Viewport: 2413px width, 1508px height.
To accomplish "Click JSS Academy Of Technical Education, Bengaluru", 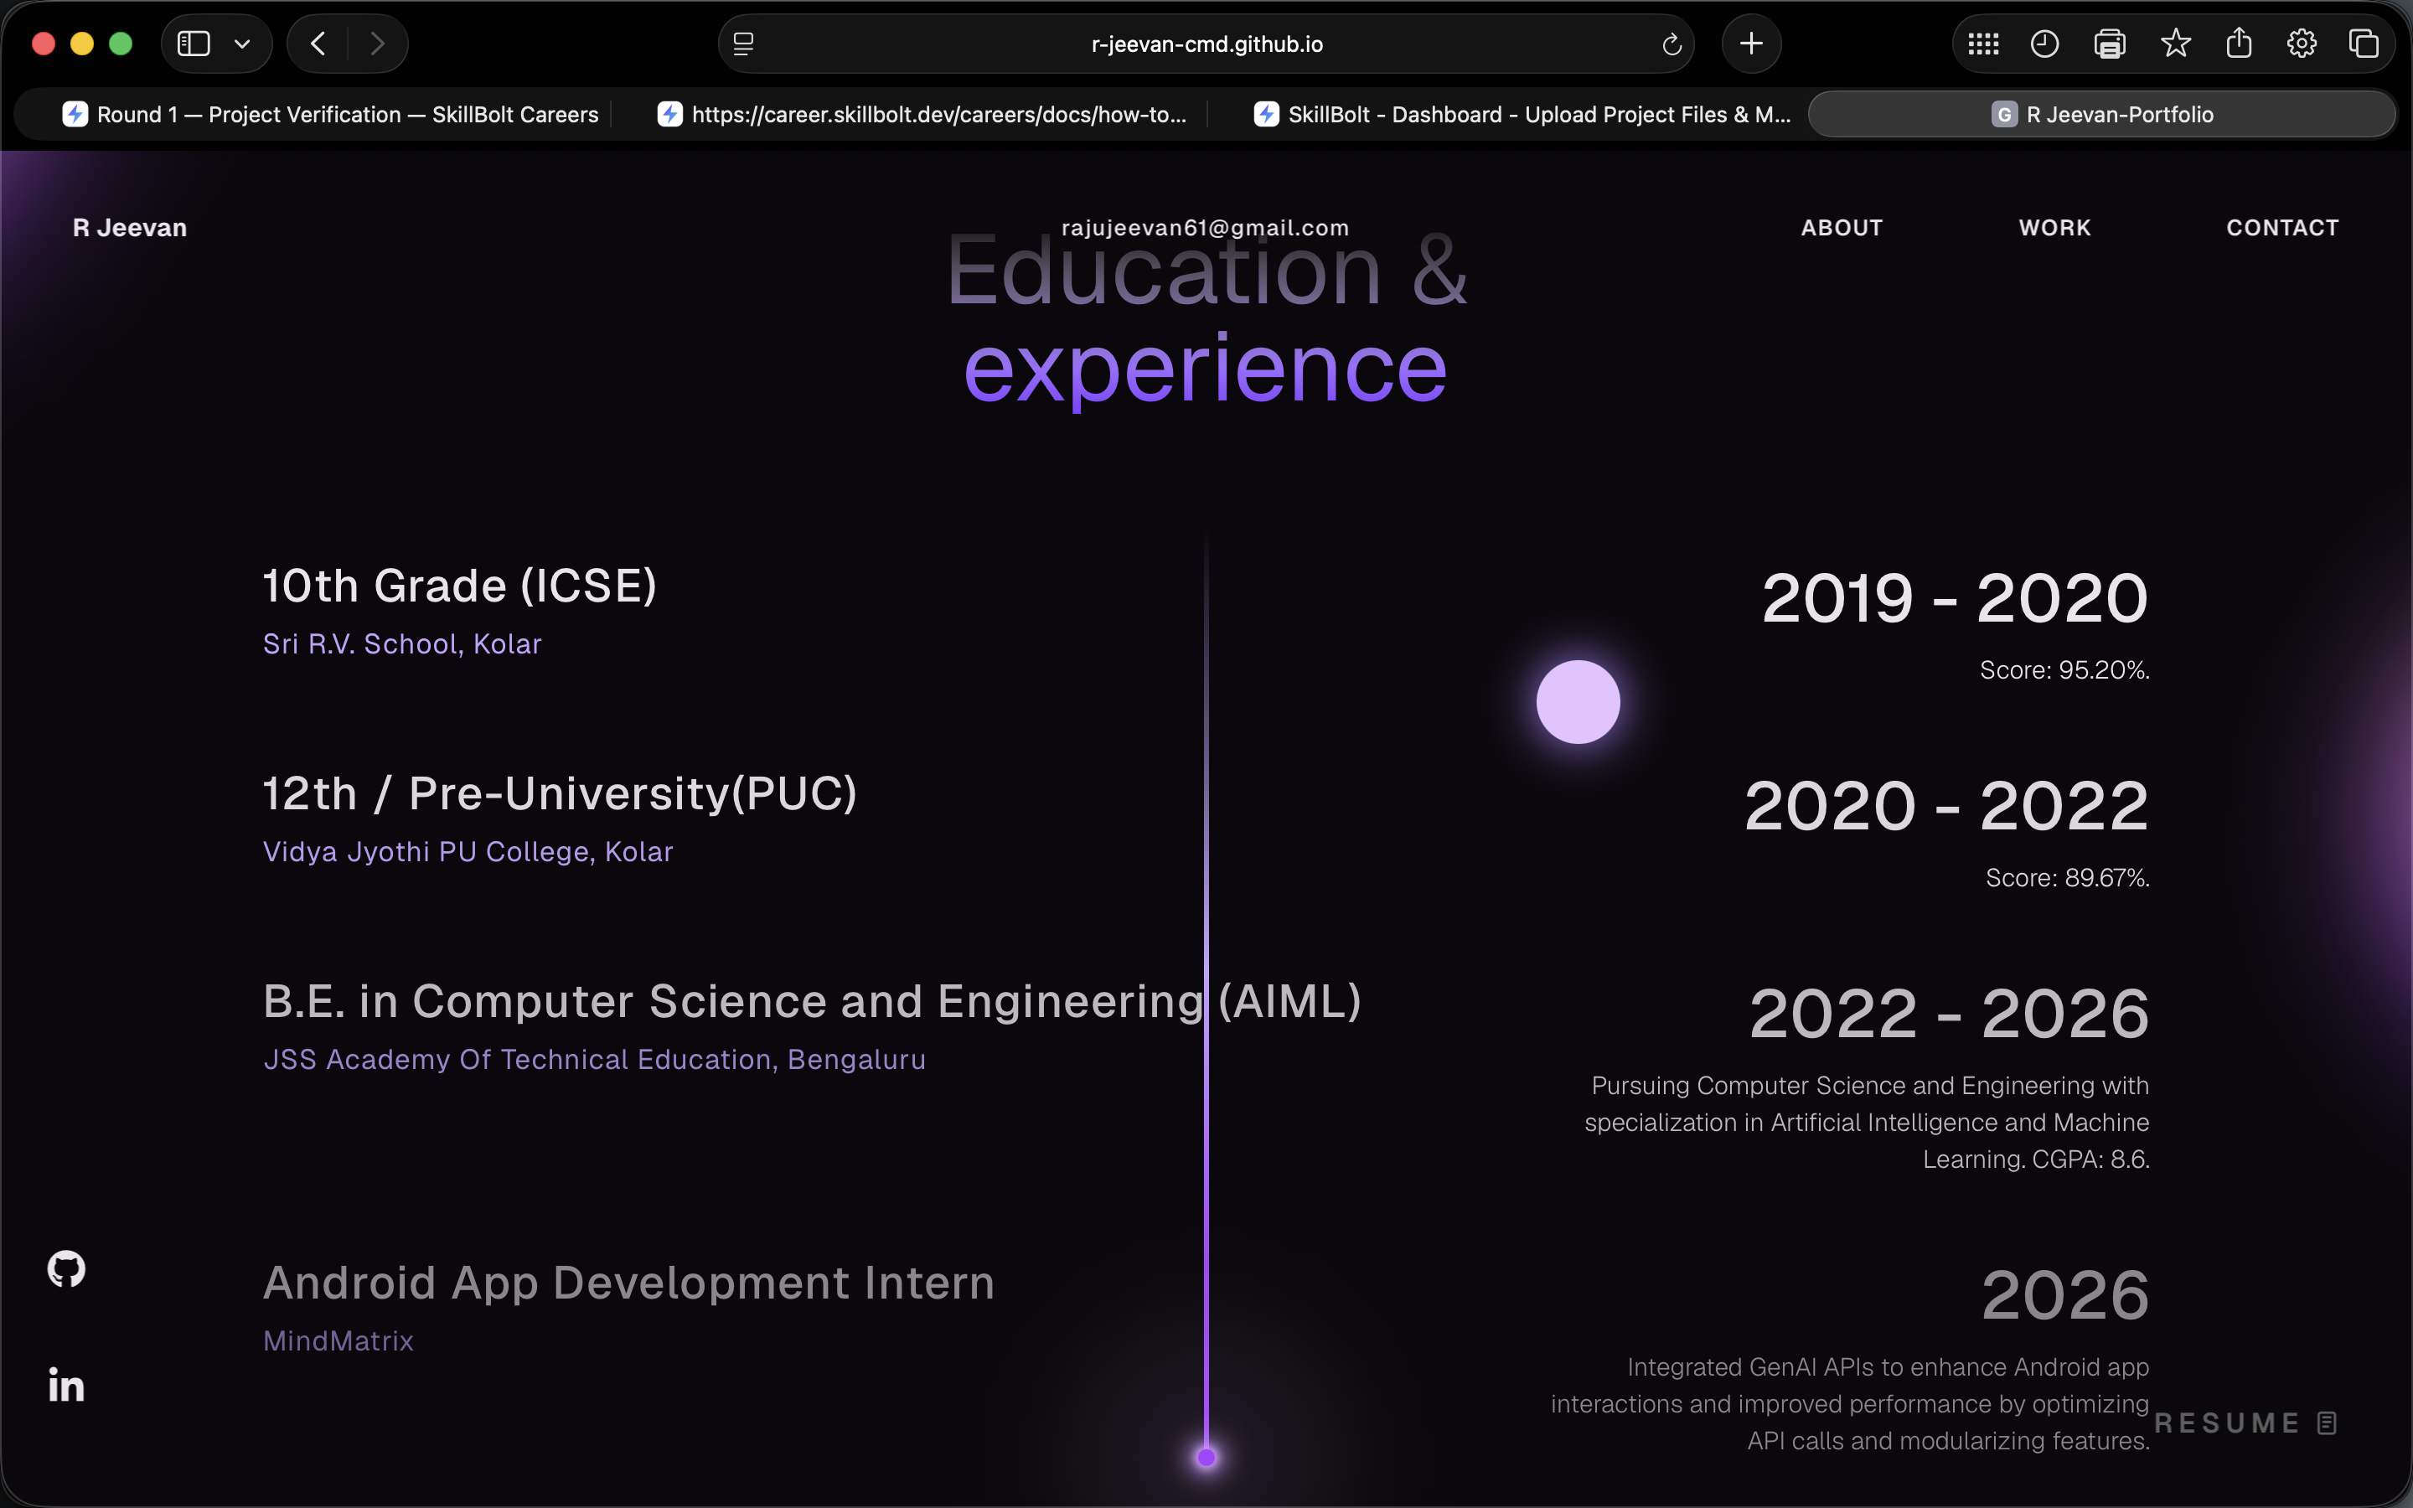I will pos(594,1058).
